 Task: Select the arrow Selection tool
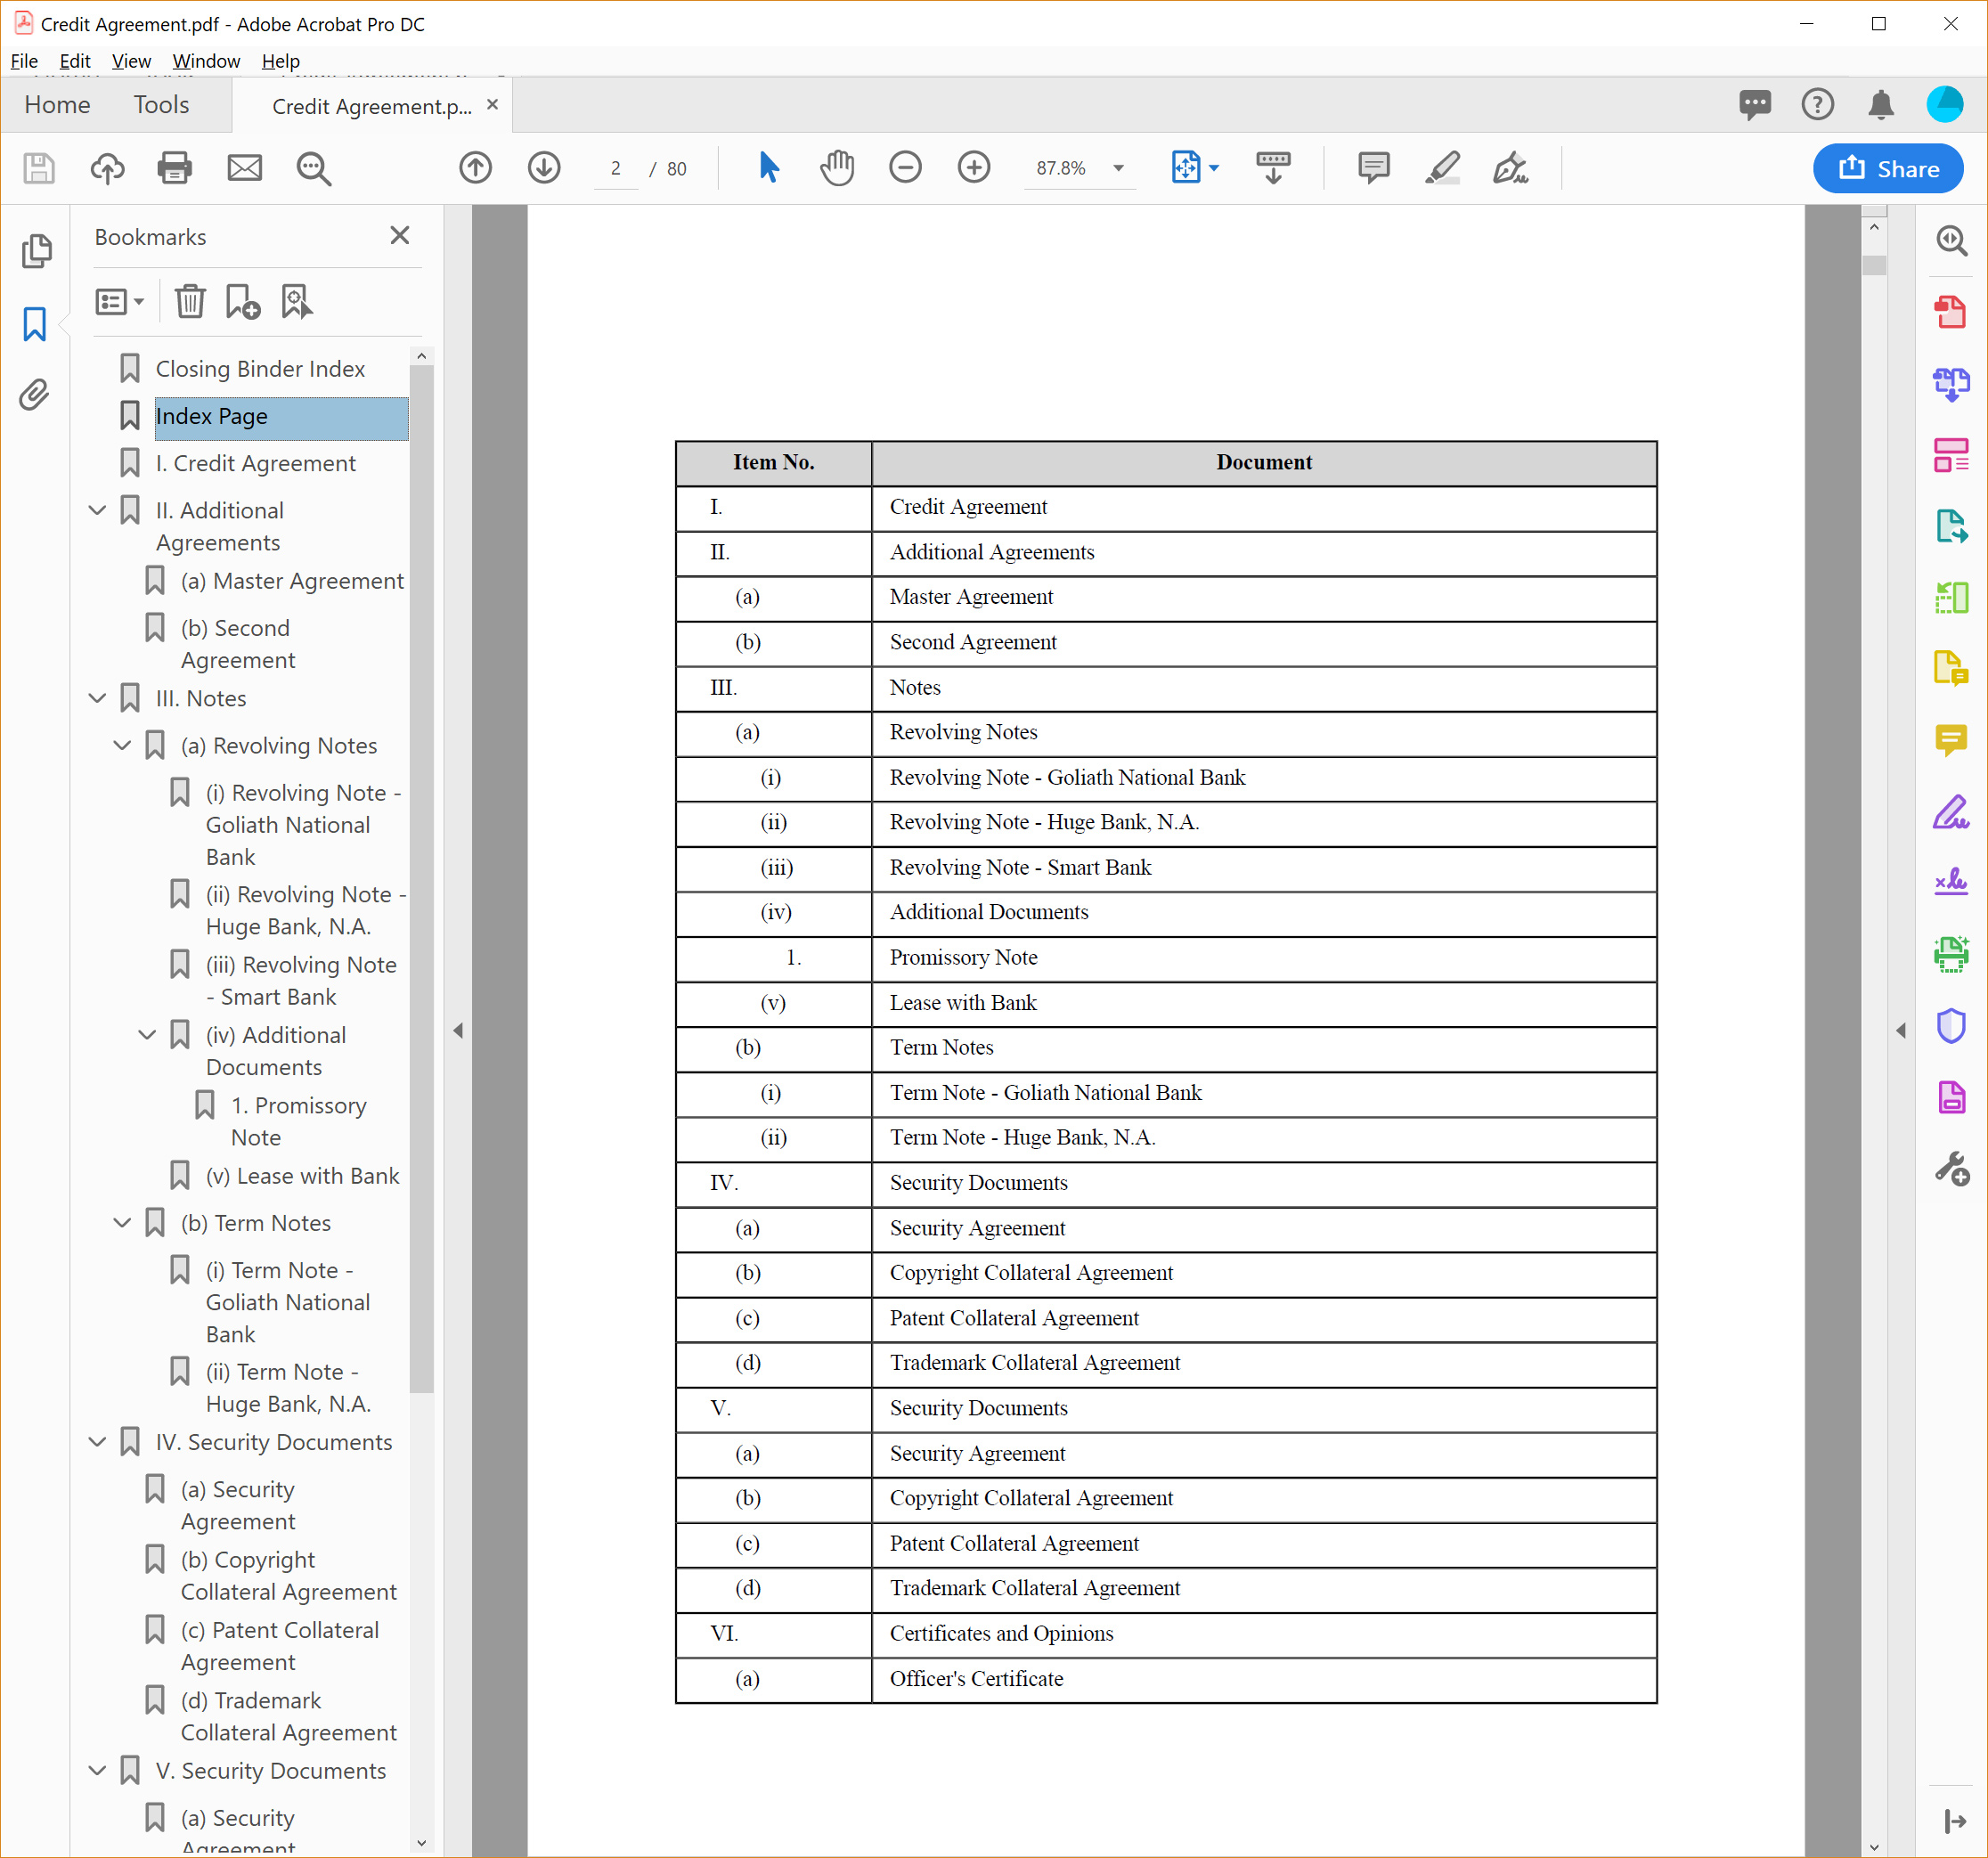(x=768, y=168)
